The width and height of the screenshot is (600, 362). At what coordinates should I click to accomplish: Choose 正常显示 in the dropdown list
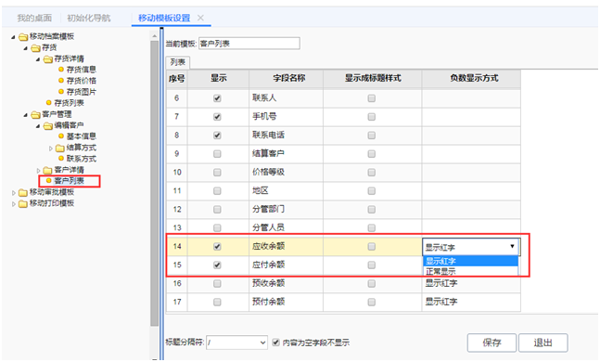(x=471, y=271)
